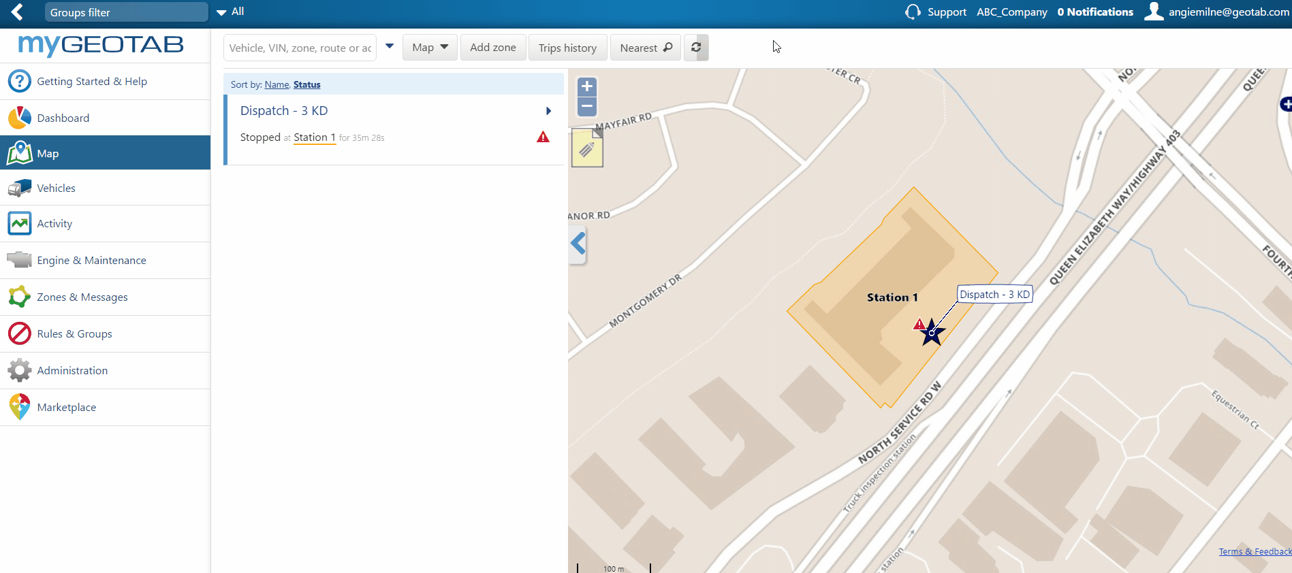Screen dimensions: 1292x573
Task: Click the yellow ruler measure tool
Action: pos(587,148)
